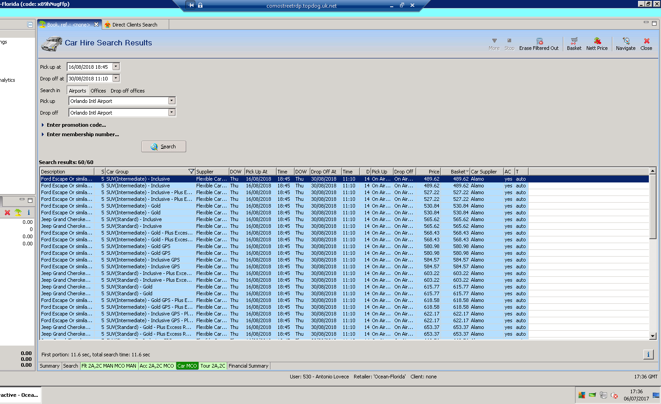
Task: Open the Car MCO bottom tab
Action: click(x=187, y=366)
